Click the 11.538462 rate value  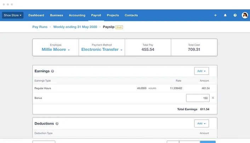click(x=176, y=88)
